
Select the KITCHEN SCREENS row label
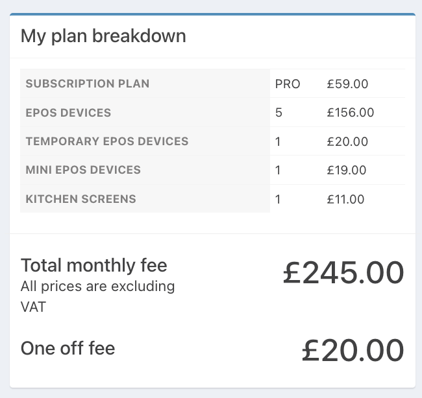[81, 199]
